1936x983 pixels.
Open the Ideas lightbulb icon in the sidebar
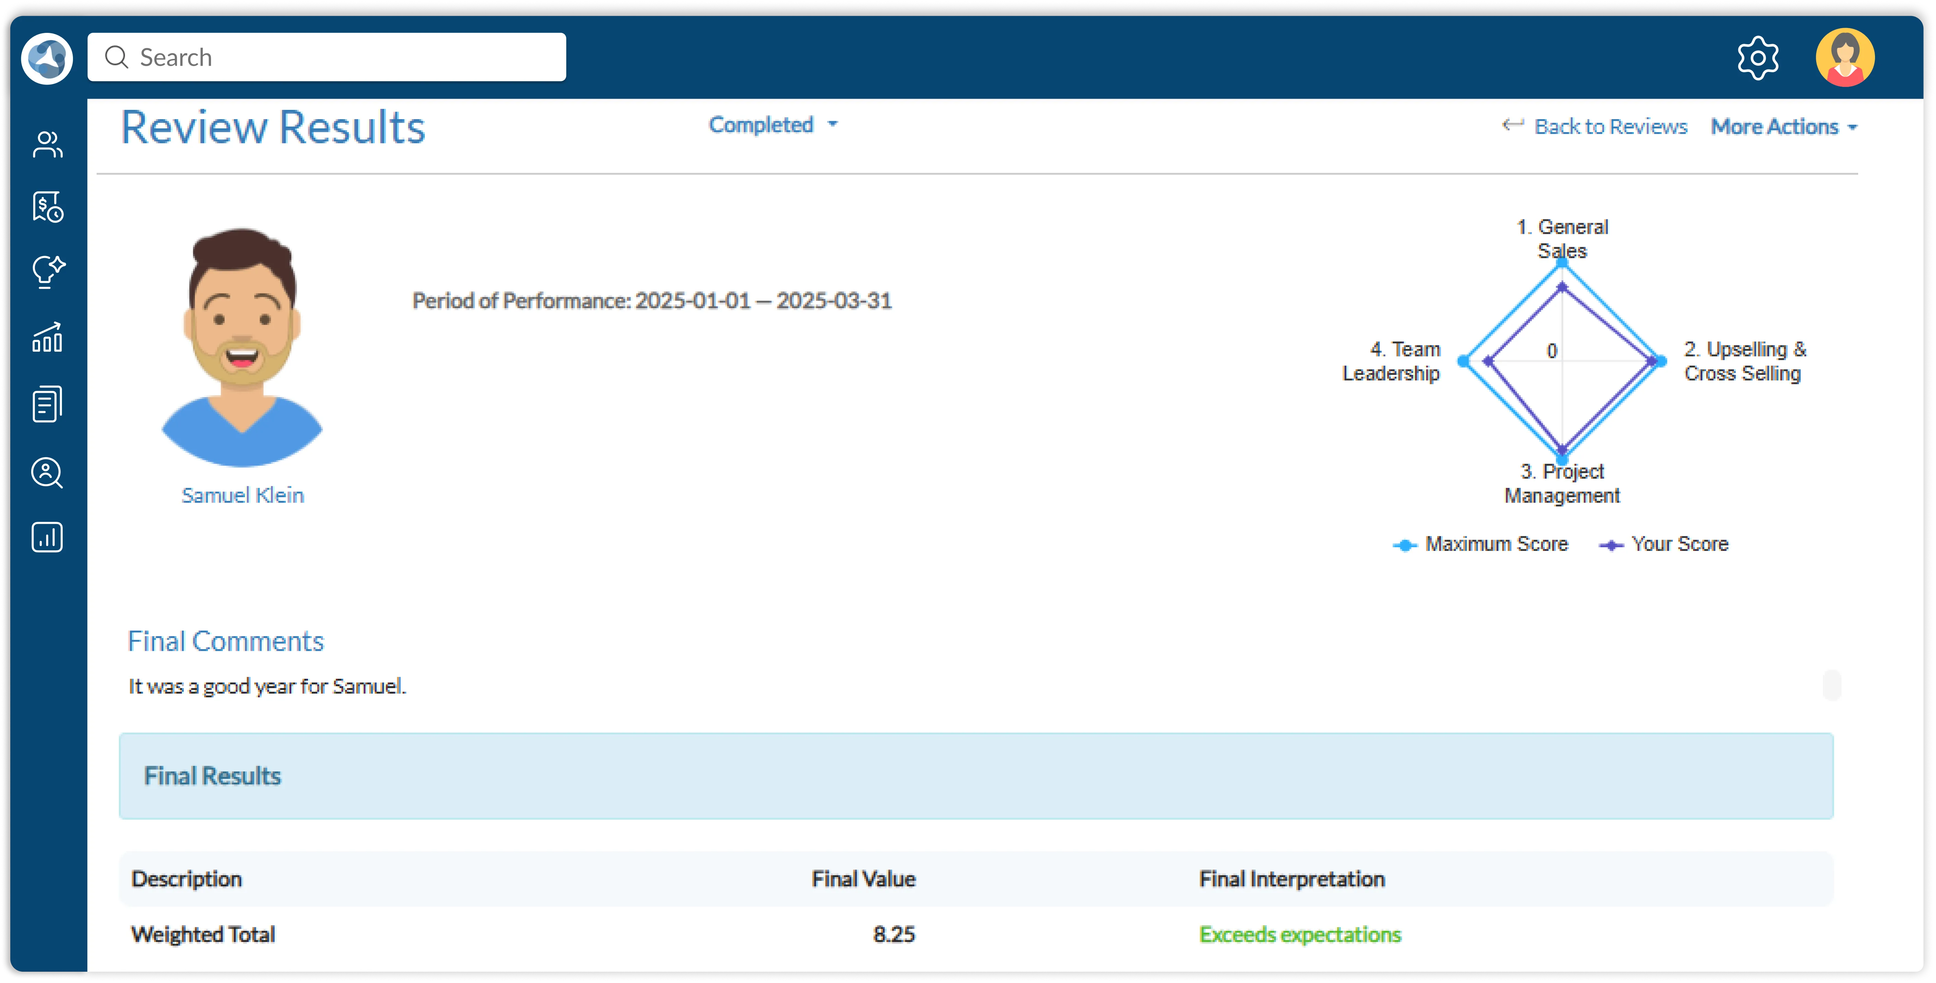[47, 273]
